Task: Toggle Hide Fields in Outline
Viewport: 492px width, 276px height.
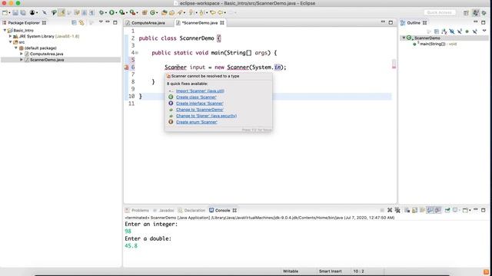Action: pyautogui.click(x=451, y=31)
